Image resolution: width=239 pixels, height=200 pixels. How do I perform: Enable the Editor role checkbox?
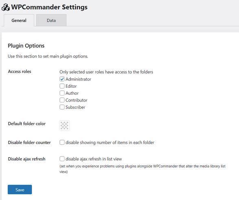click(62, 86)
